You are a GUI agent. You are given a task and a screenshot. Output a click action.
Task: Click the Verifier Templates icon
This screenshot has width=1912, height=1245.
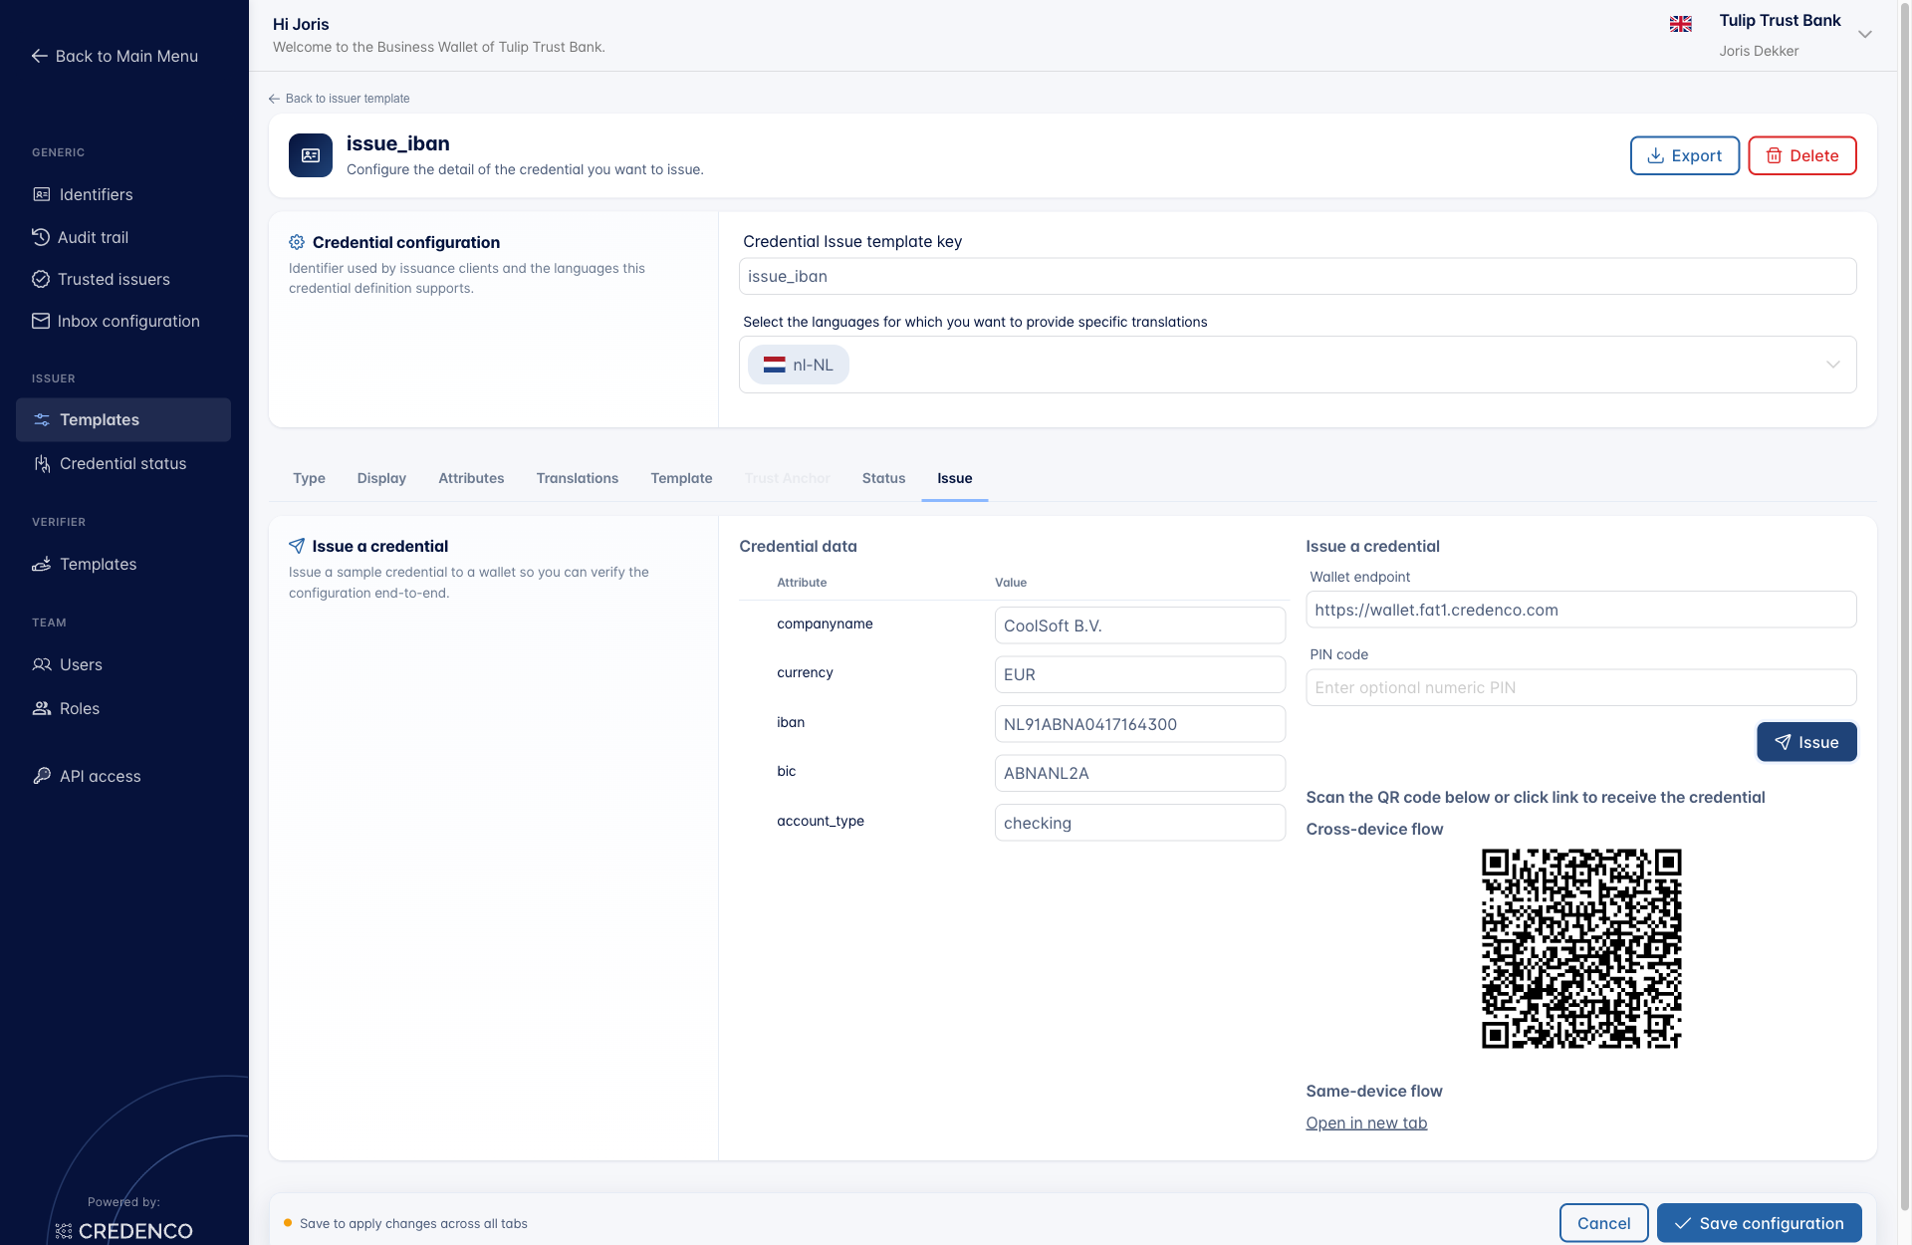[x=42, y=564]
